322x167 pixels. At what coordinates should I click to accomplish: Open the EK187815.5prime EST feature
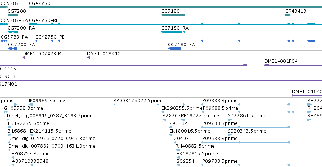coord(179,158)
